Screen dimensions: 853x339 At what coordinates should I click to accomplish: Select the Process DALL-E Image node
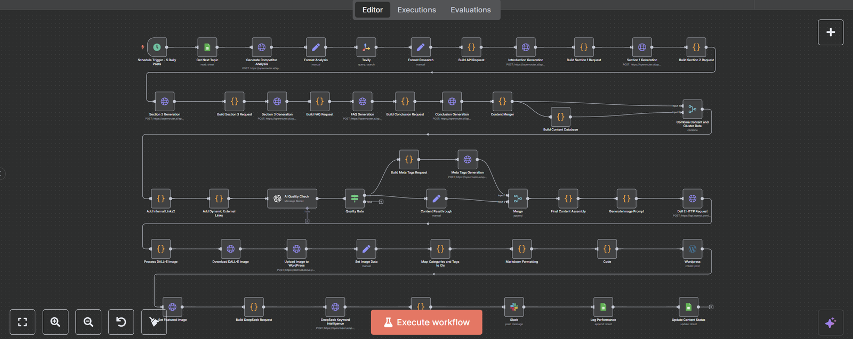click(x=161, y=249)
